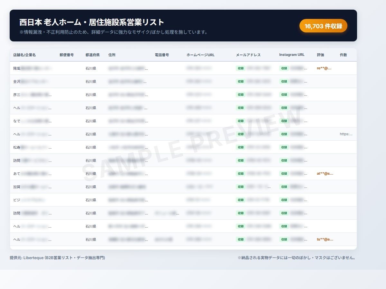Select the 郵便番号 column header
386x289 pixels.
67,55
